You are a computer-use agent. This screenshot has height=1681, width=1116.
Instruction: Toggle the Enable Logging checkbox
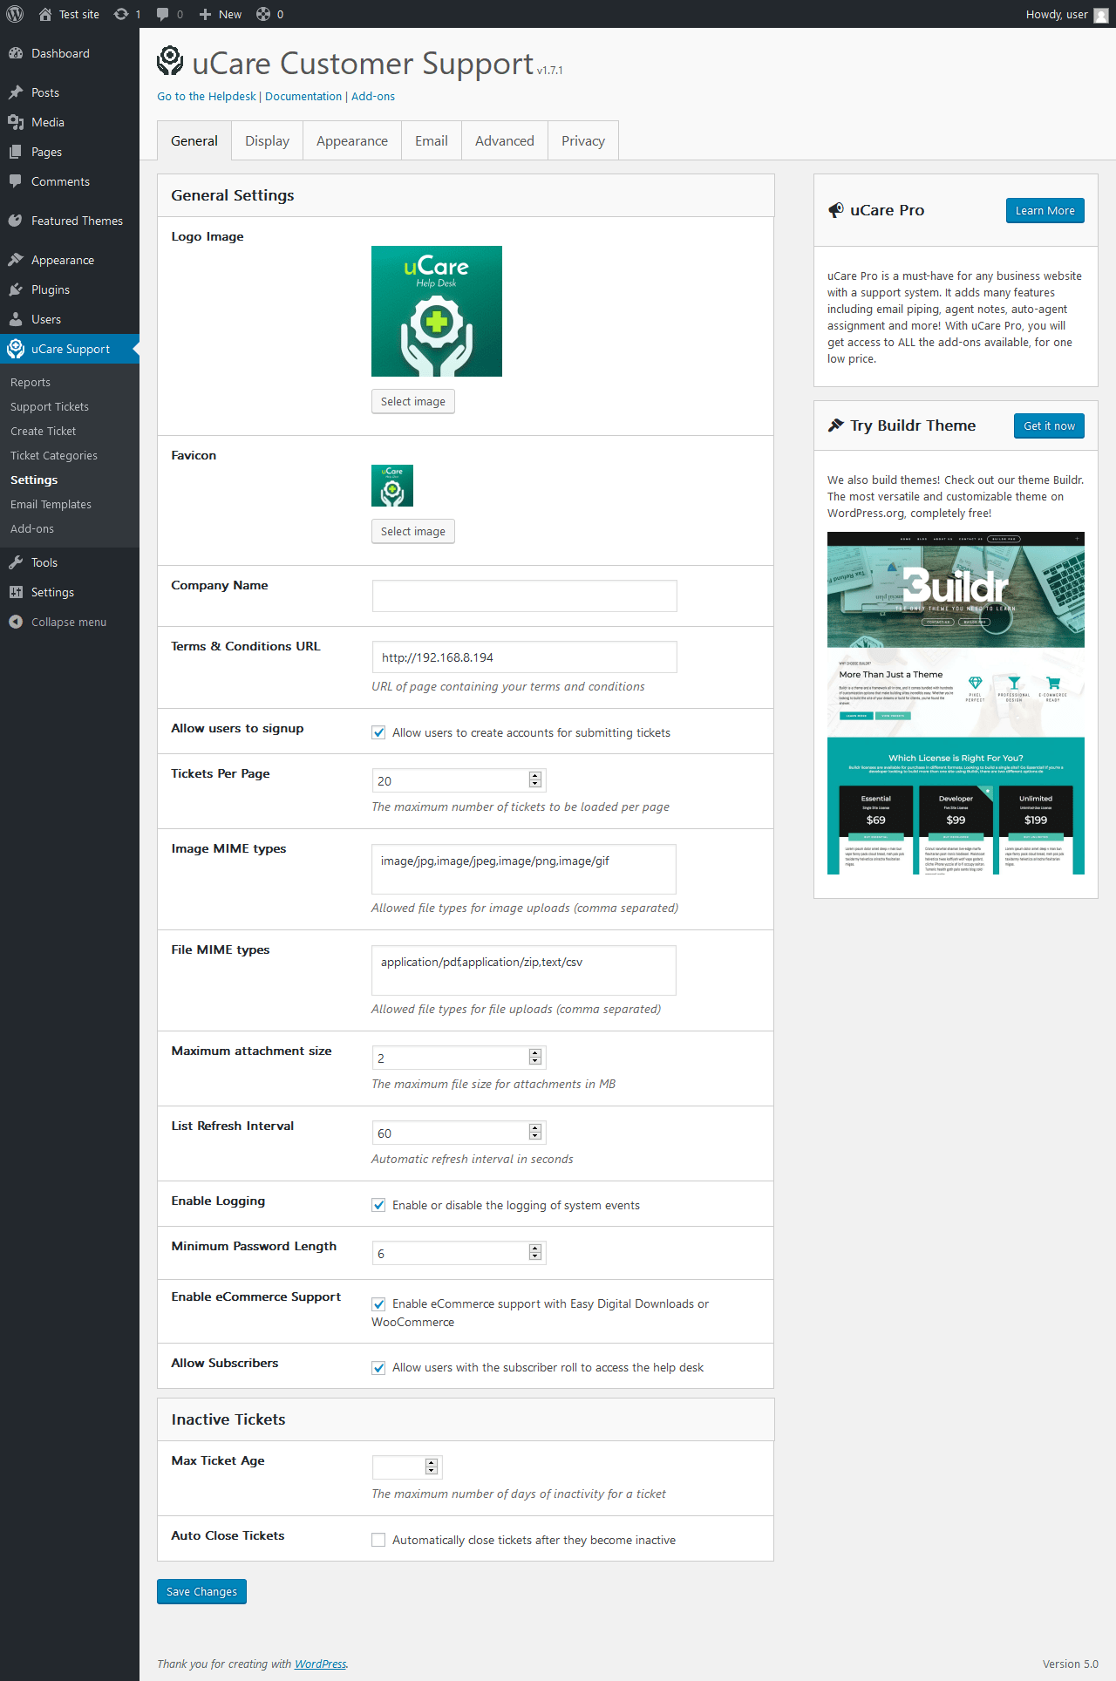[378, 1205]
